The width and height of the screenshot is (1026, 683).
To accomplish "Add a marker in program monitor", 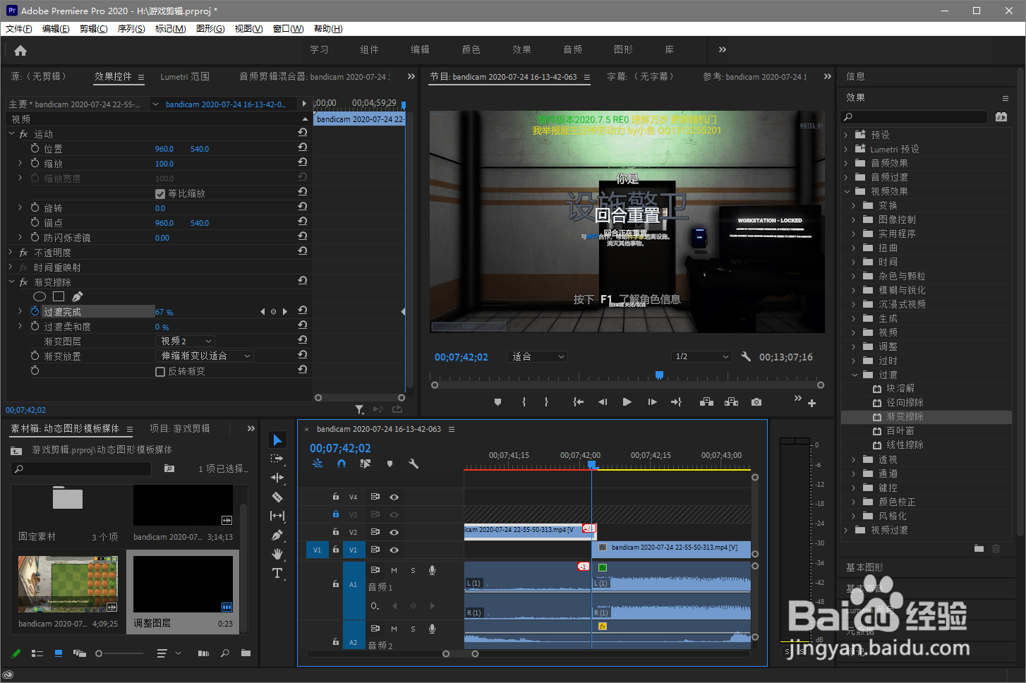I will coord(497,402).
